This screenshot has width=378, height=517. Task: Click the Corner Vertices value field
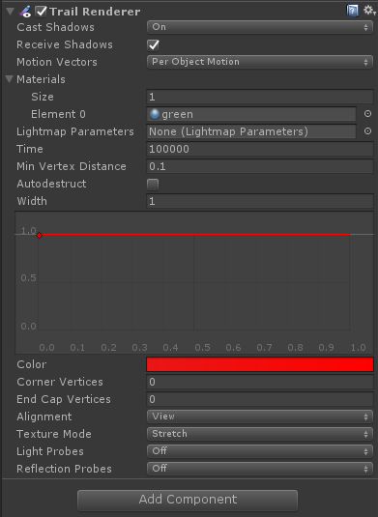tap(260, 382)
